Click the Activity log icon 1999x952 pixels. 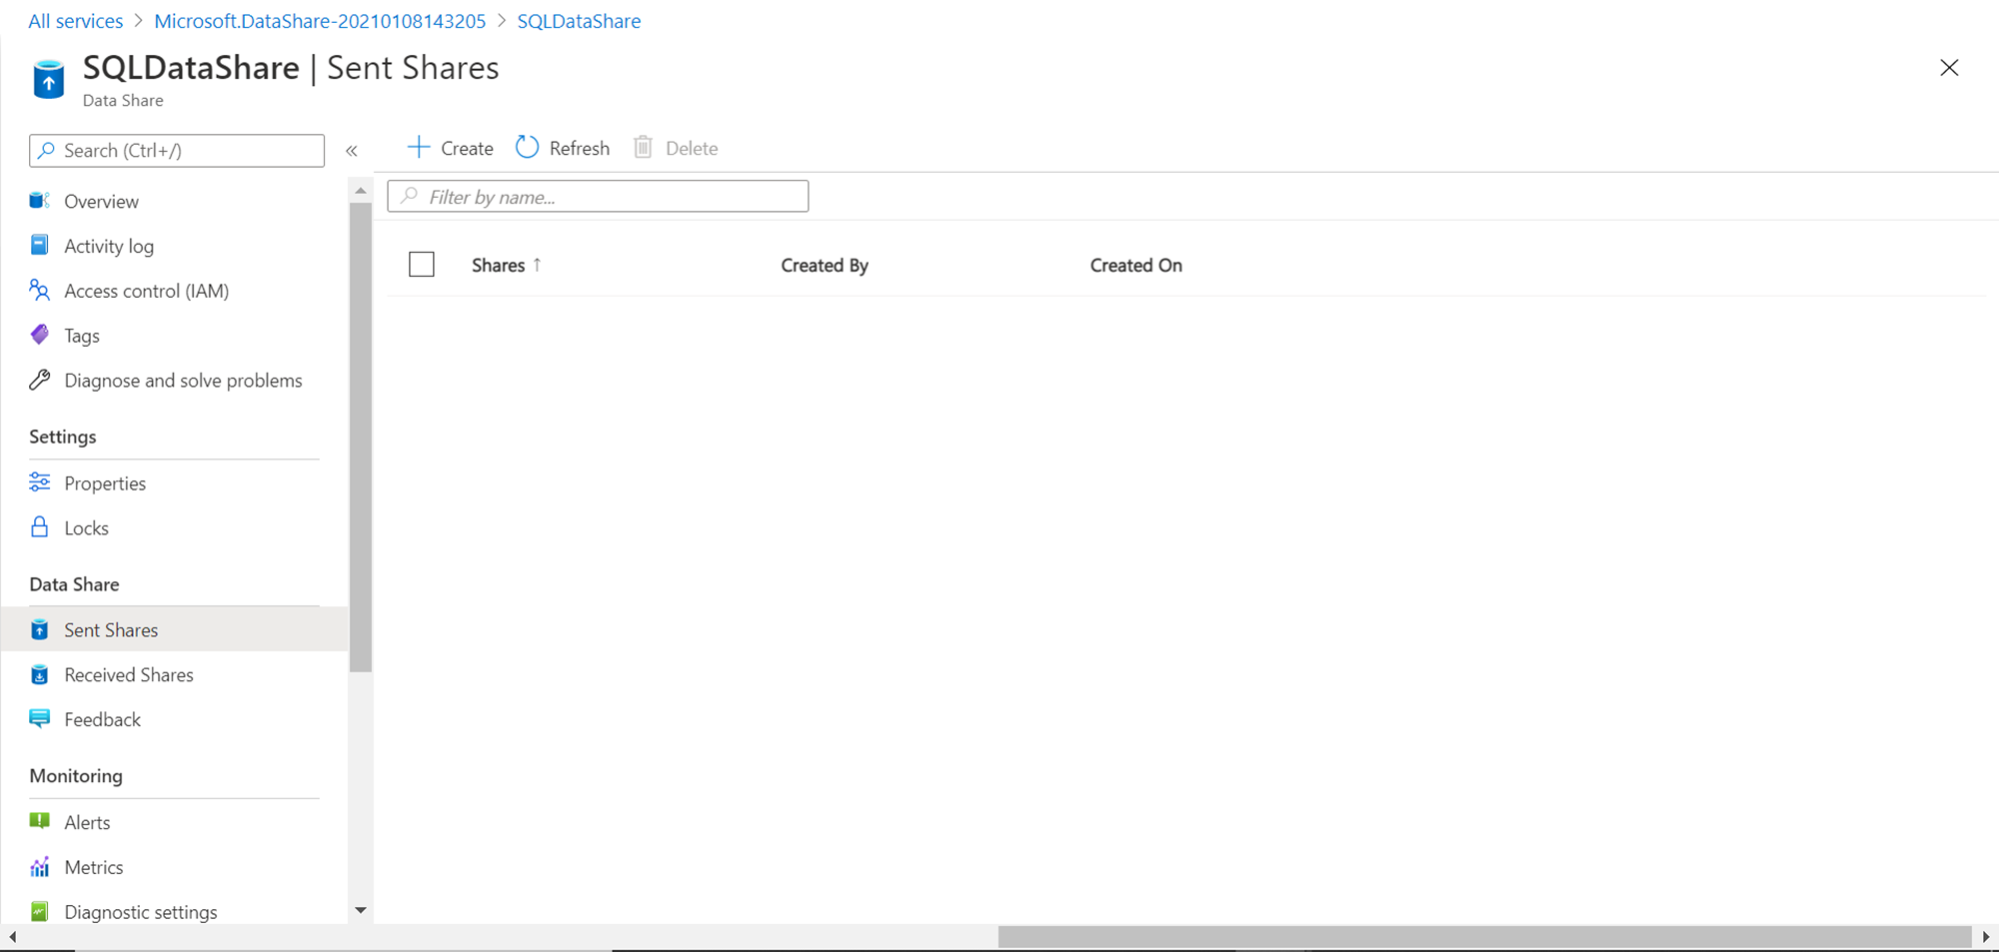coord(40,245)
